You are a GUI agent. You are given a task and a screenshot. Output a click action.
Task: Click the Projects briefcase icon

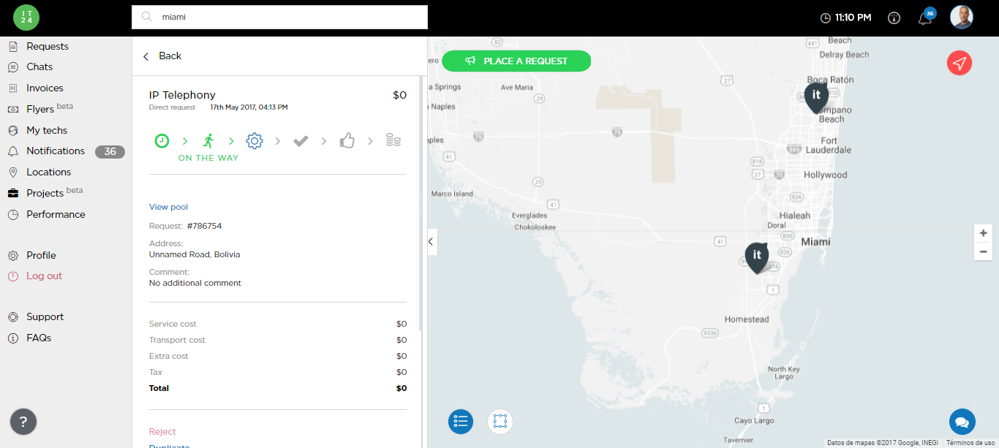(12, 193)
